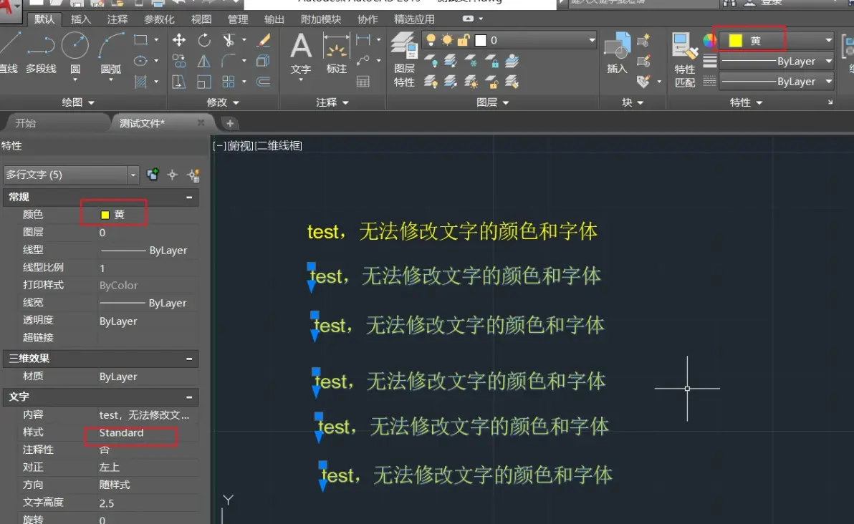
Task: Click the [二维线框] visual style control
Action: point(278,145)
